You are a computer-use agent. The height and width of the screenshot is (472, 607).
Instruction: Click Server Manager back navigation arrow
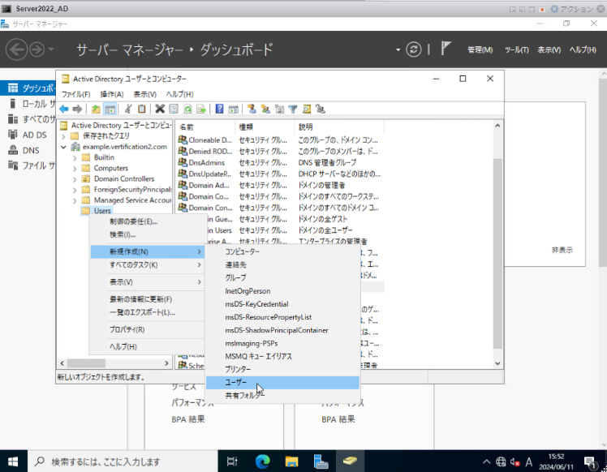point(16,49)
